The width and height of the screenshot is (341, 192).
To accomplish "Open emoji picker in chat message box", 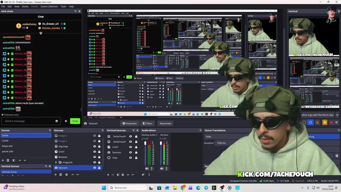I will pyautogui.click(x=56, y=121).
